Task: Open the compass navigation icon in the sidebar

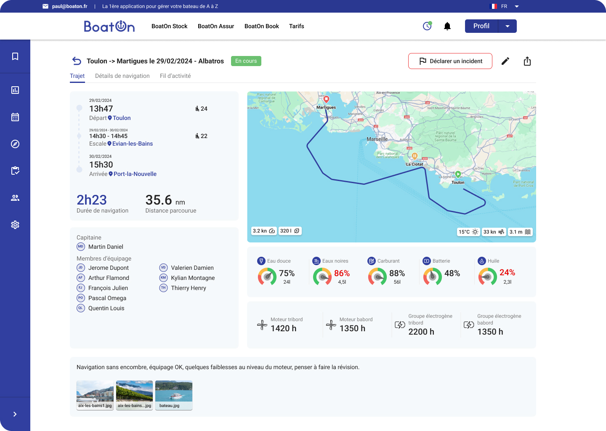Action: [x=15, y=144]
